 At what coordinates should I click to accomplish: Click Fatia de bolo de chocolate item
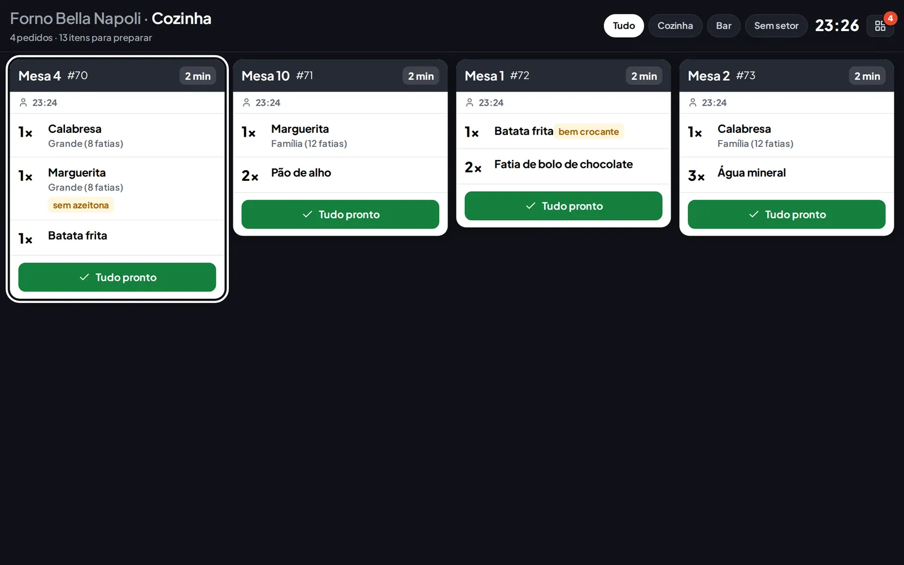(x=563, y=166)
